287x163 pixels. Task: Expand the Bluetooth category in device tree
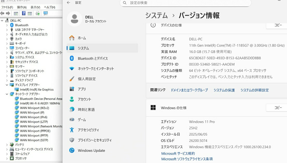(x=7, y=25)
